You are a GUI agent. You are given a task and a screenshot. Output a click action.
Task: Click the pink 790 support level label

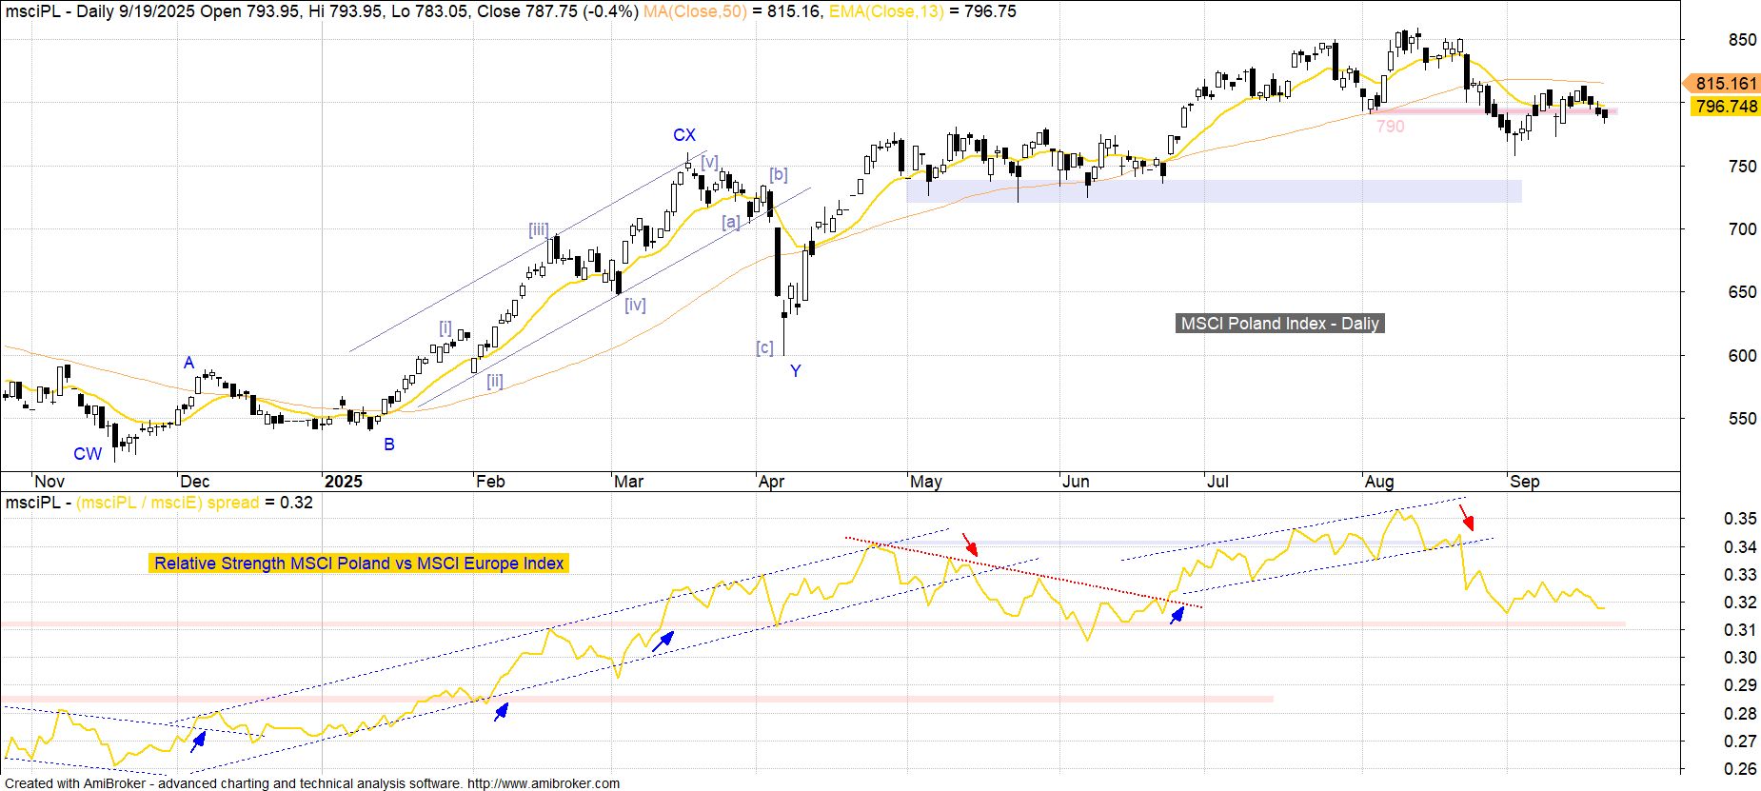pos(1390,127)
